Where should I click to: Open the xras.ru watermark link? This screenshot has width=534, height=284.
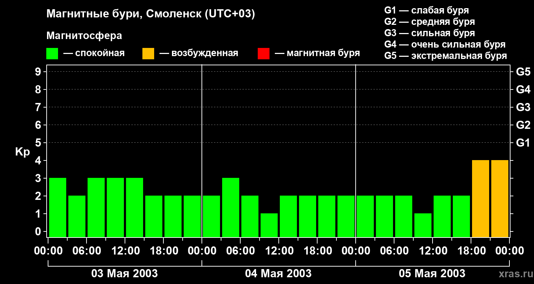514,274
